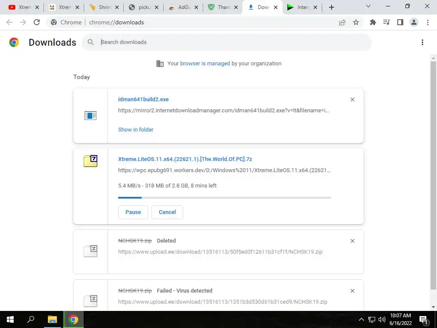Click the organization building icon

pos(160,64)
